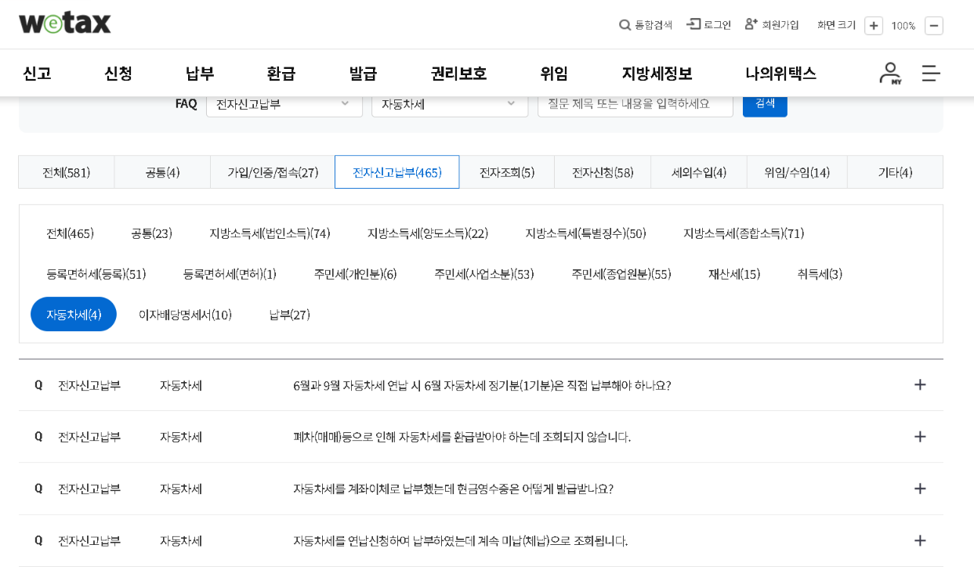This screenshot has height=570, width=974.
Task: Switch to 세외수입(4) tab
Action: (x=699, y=172)
